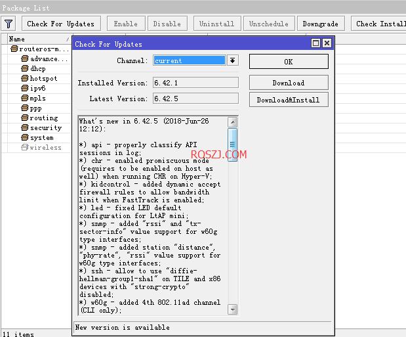This screenshot has width=406, height=337.
Task: Confirm dialog with OK button
Action: (289, 62)
